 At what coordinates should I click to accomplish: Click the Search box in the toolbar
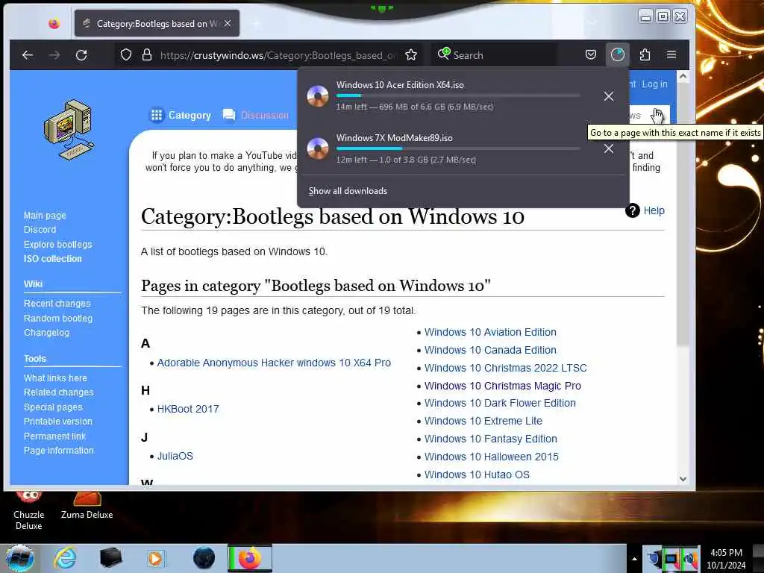494,54
